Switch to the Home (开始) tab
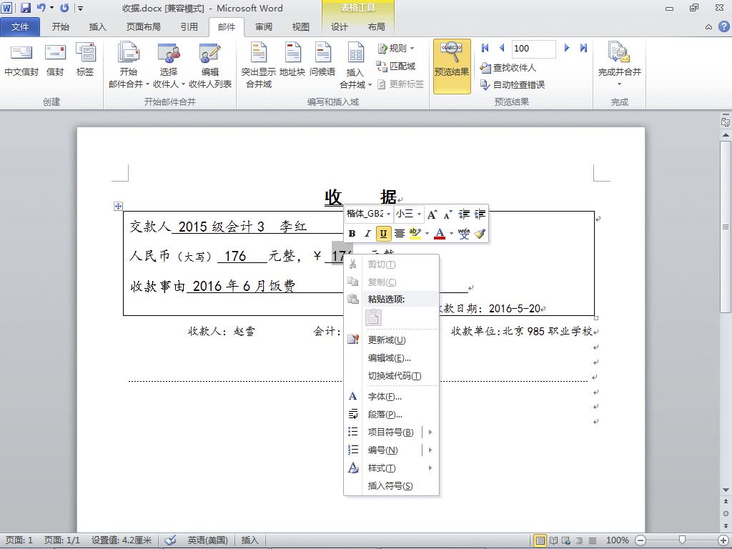 point(60,27)
